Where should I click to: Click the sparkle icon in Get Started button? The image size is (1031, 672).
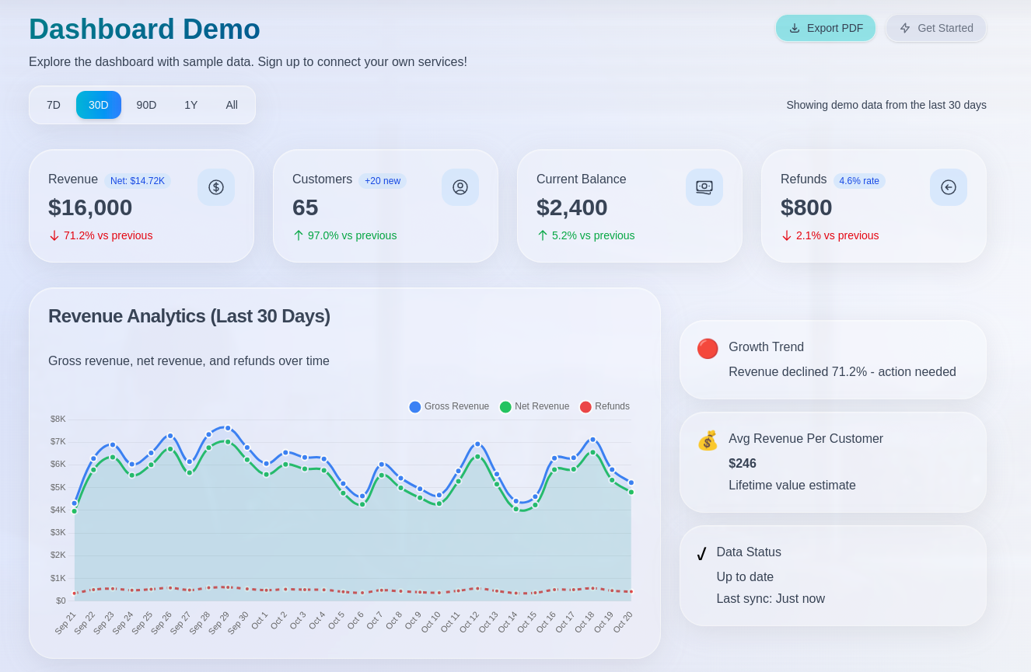tap(904, 27)
